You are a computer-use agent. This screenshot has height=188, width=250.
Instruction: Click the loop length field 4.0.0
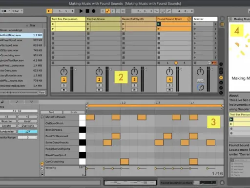183,11
